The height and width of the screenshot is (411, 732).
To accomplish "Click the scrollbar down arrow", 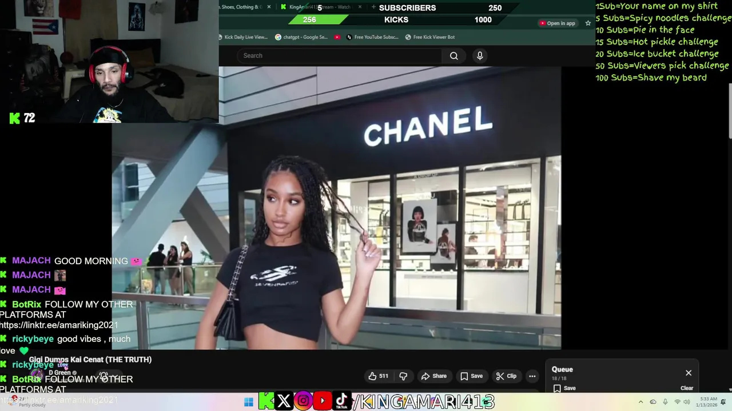I will pyautogui.click(x=730, y=389).
